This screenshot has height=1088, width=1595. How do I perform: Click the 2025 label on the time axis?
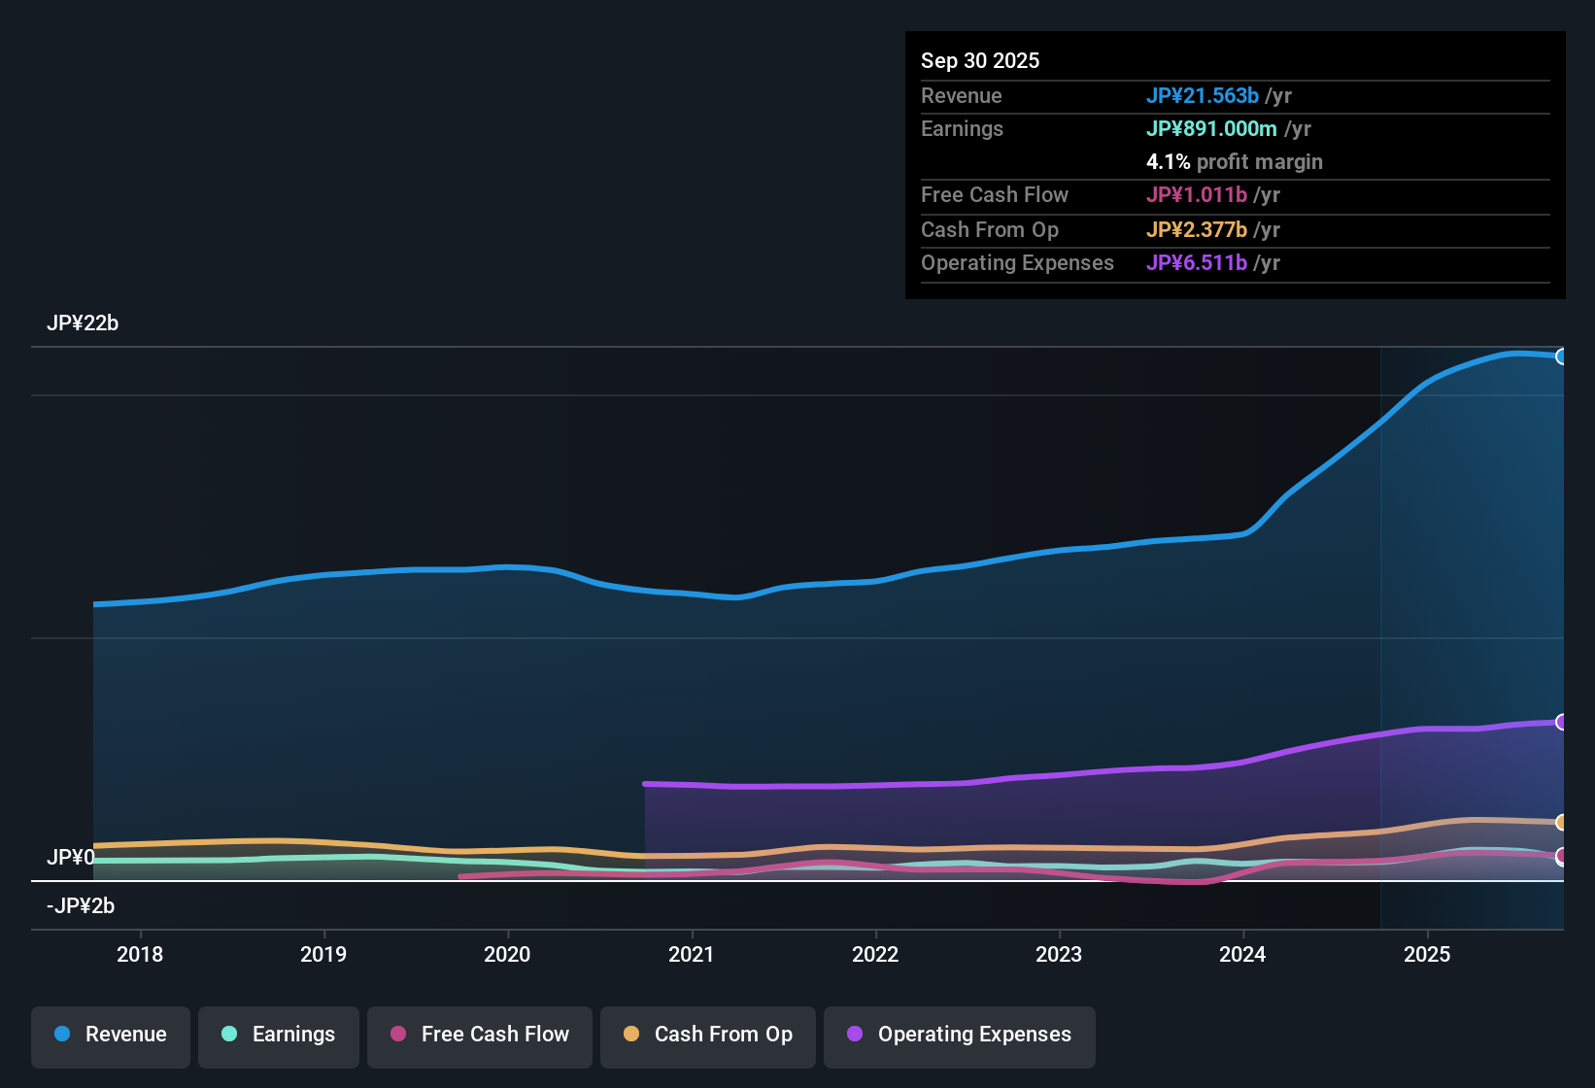coord(1427,955)
